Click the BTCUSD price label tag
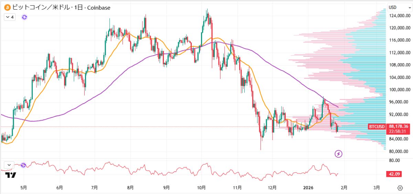Viewport: 413px width, 194px height. 377,126
